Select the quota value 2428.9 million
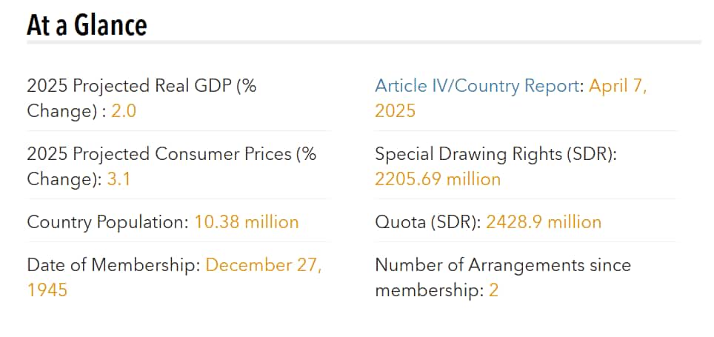The height and width of the screenshot is (337, 714). pos(544,222)
